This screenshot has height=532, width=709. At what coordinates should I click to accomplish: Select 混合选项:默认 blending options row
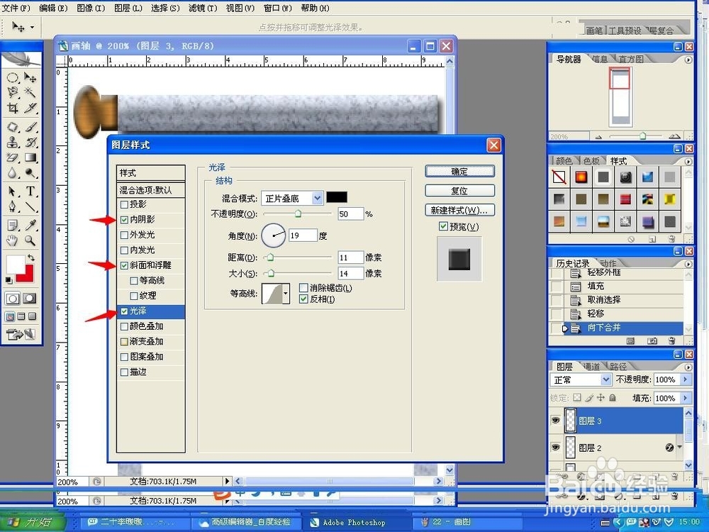coord(150,190)
